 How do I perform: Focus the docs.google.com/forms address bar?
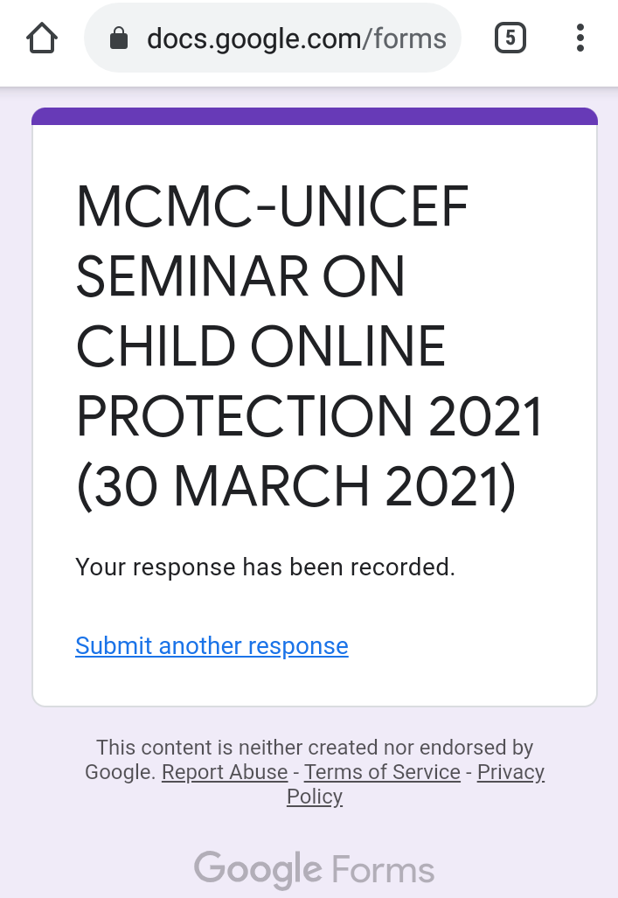pos(273,38)
